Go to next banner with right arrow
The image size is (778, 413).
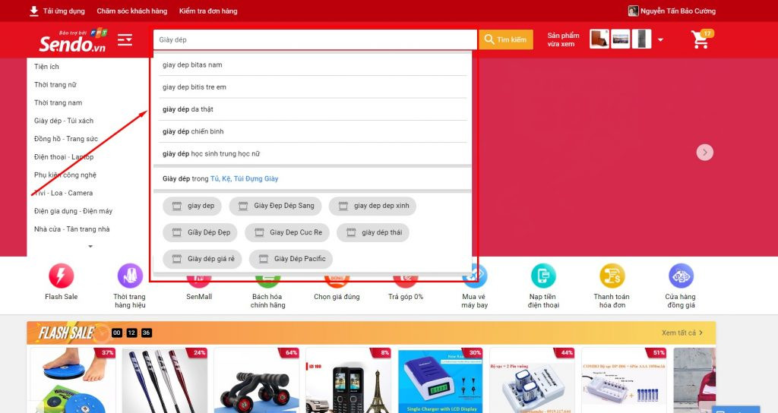pyautogui.click(x=705, y=153)
